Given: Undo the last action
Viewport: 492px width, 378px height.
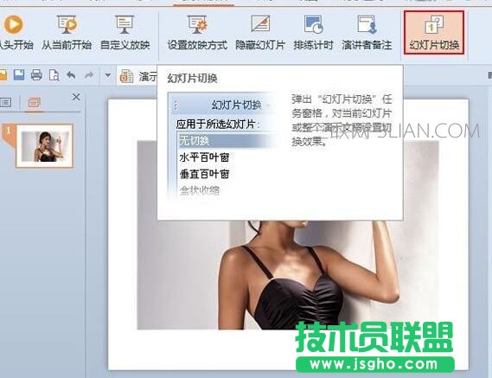Looking at the screenshot, I should point(71,75).
